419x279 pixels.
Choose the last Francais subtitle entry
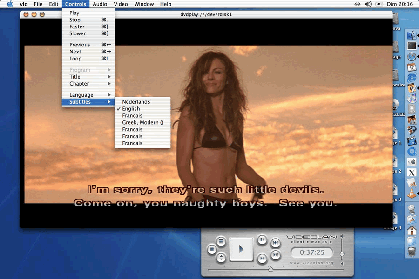click(143, 143)
